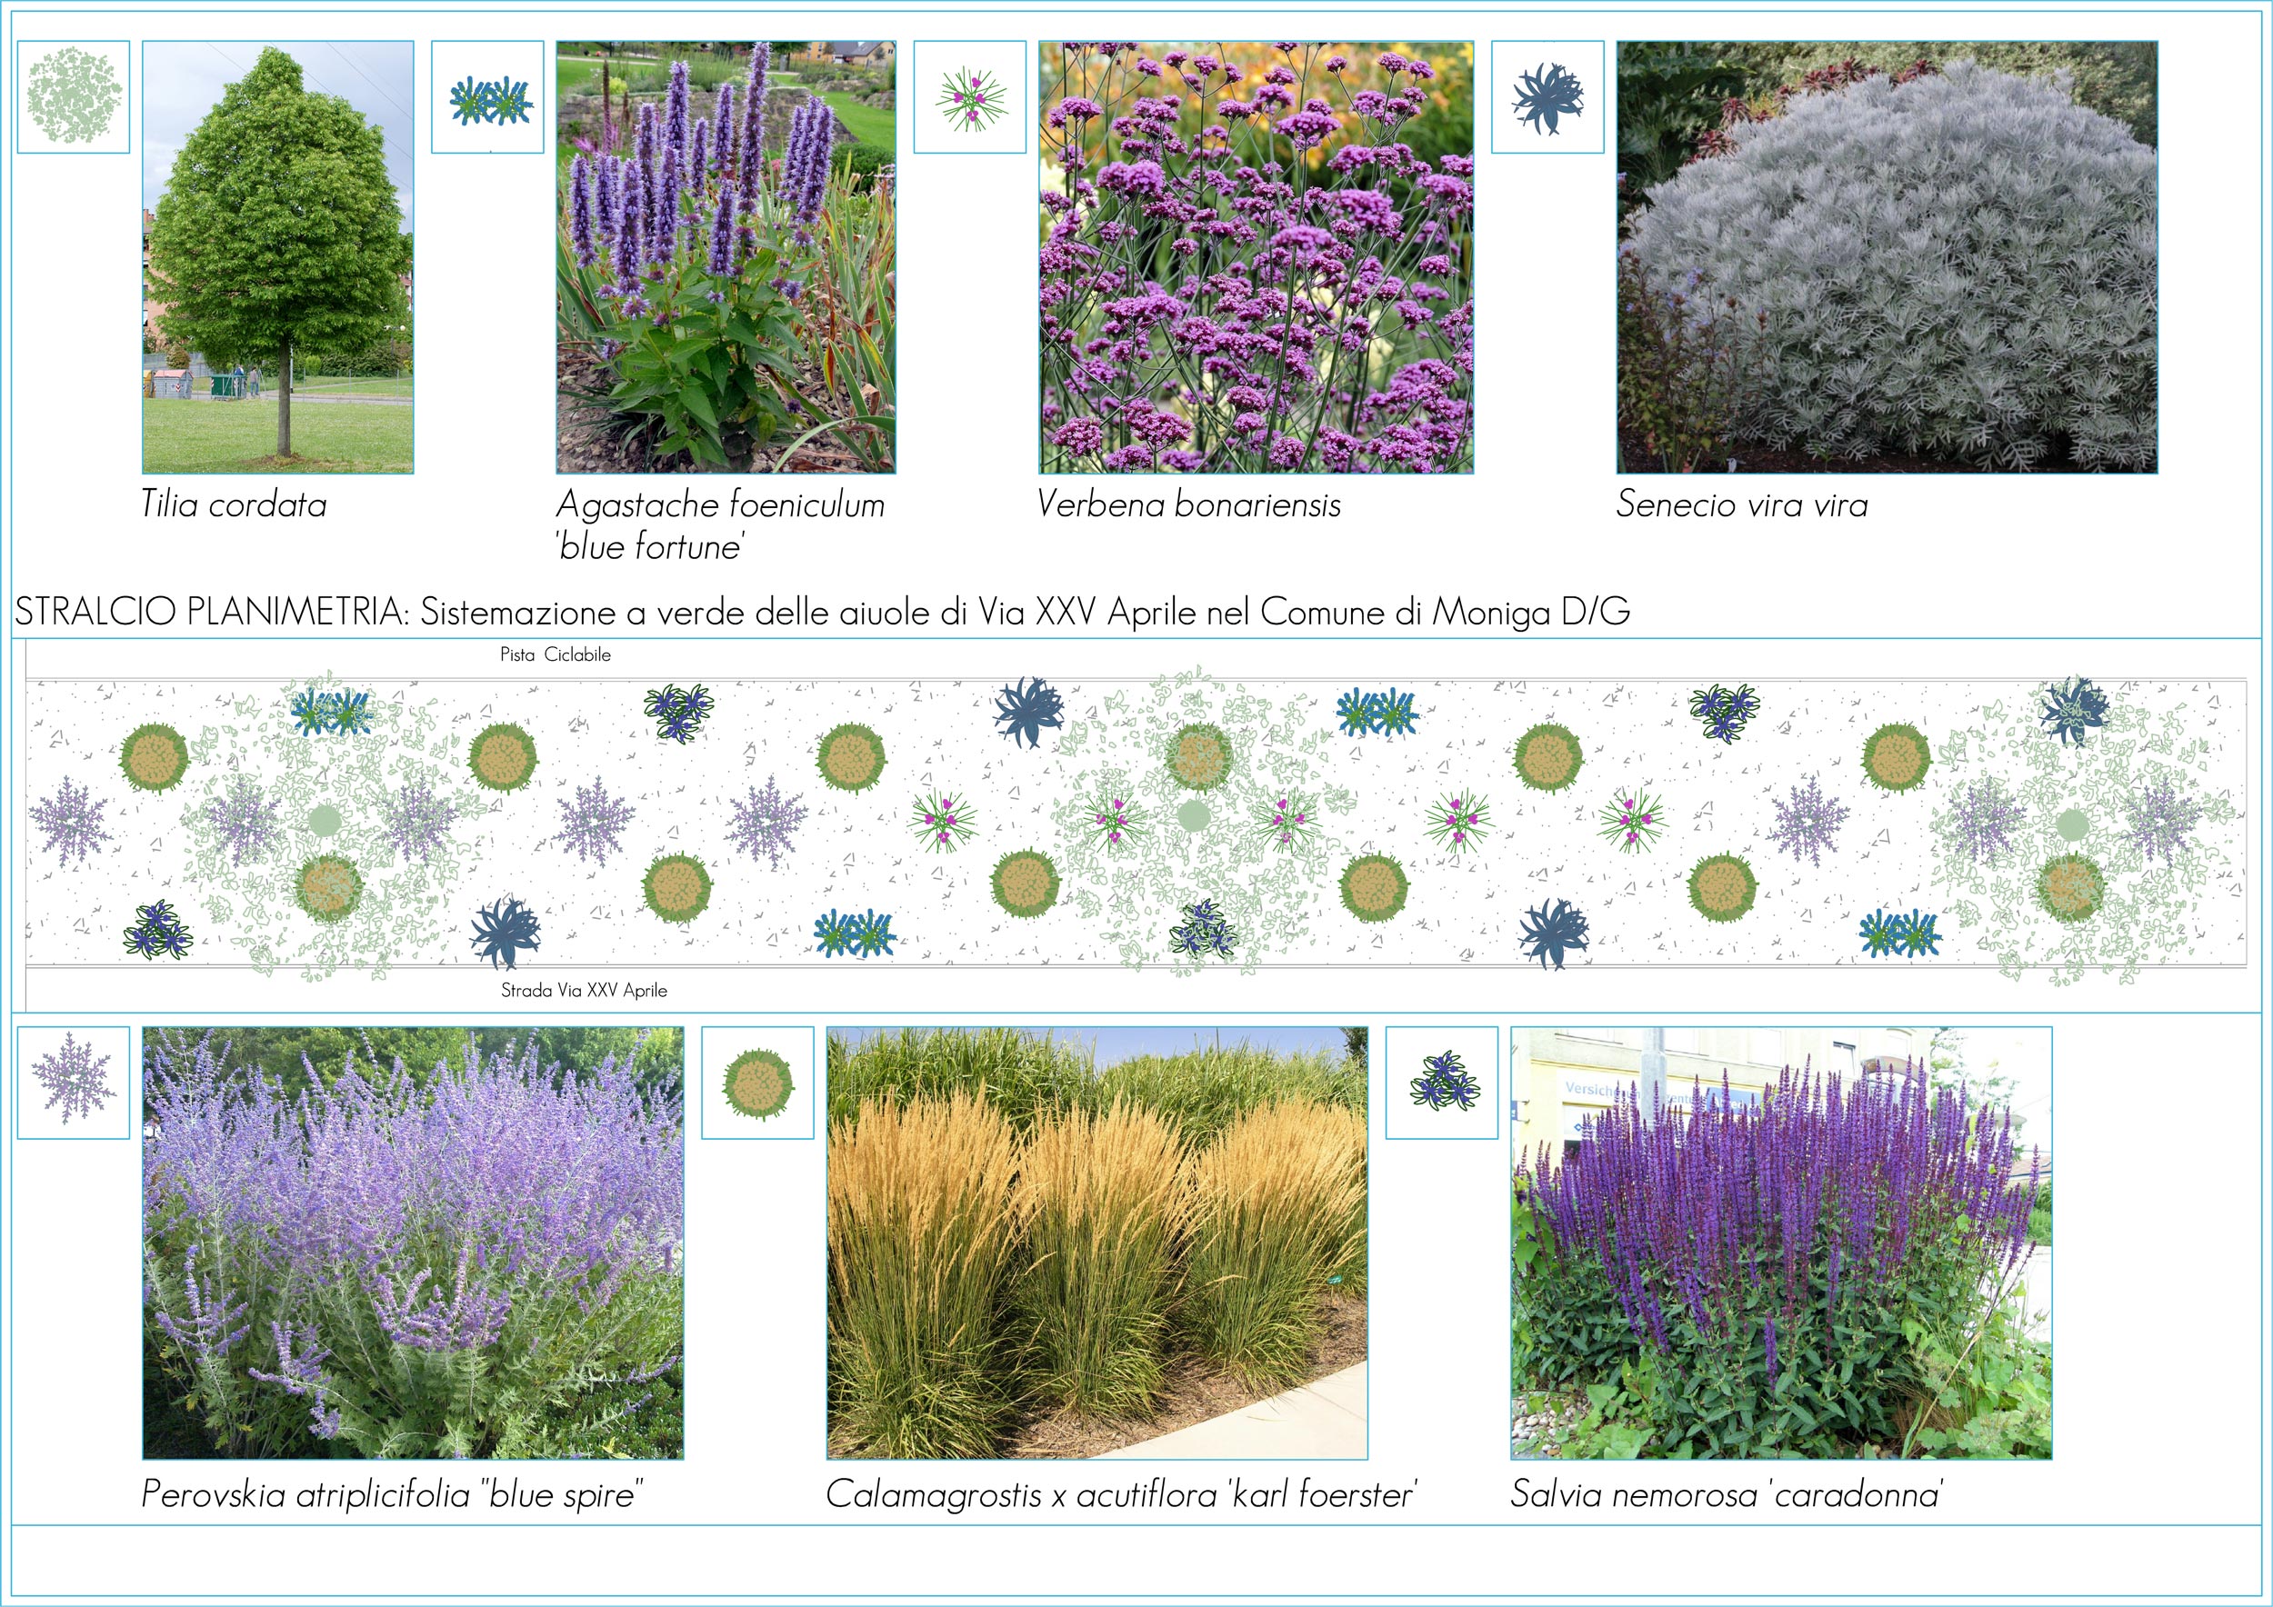Click the Calamagrostis karl foerster legend symbol
This screenshot has width=2273, height=1607.
point(757,1082)
